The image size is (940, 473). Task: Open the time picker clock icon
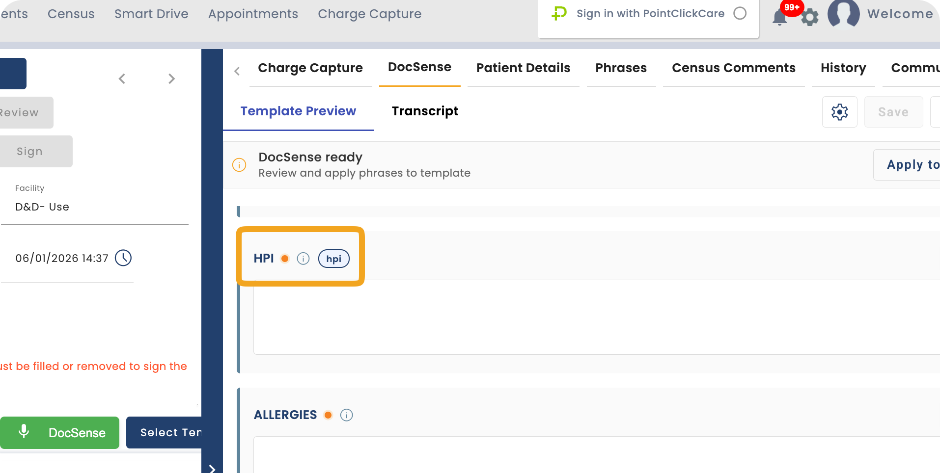click(x=123, y=258)
